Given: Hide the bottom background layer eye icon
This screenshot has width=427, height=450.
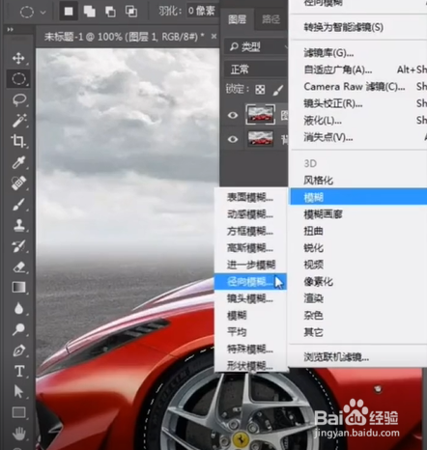Looking at the screenshot, I should [233, 139].
